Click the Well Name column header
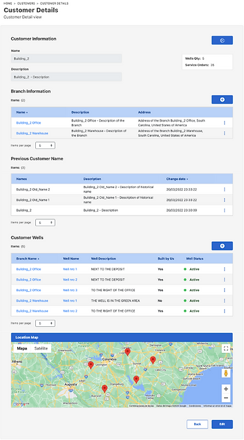 click(x=70, y=259)
